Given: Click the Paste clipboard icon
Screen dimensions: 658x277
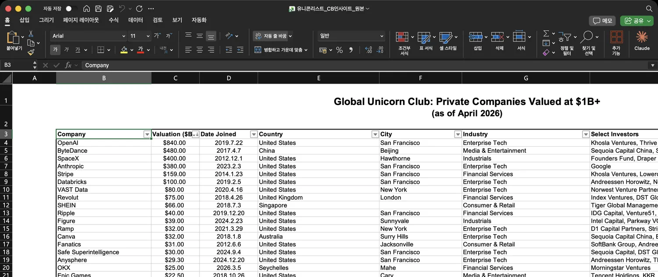Looking at the screenshot, I should point(13,38).
